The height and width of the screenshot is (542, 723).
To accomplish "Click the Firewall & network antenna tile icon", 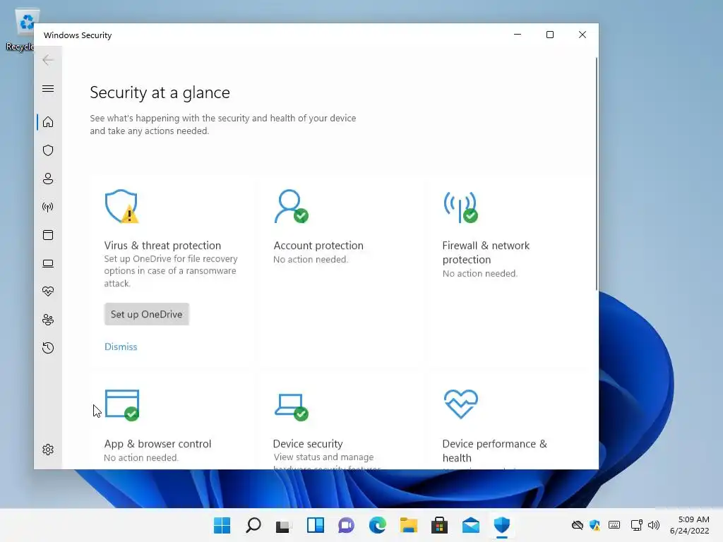I will point(460,207).
